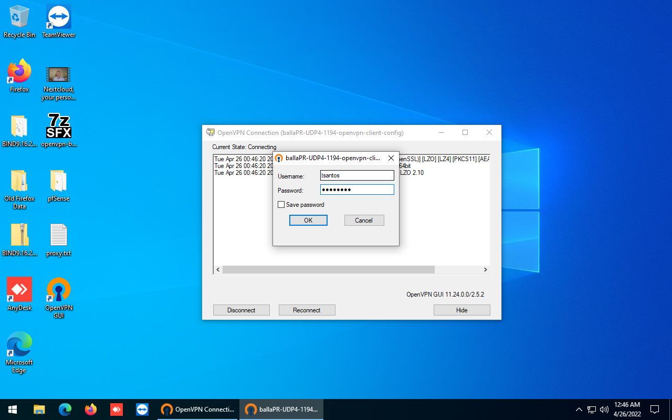Switch to the ballaPR-UDP4-1194 taskbar window
Screen dimensions: 672x420
click(x=281, y=409)
